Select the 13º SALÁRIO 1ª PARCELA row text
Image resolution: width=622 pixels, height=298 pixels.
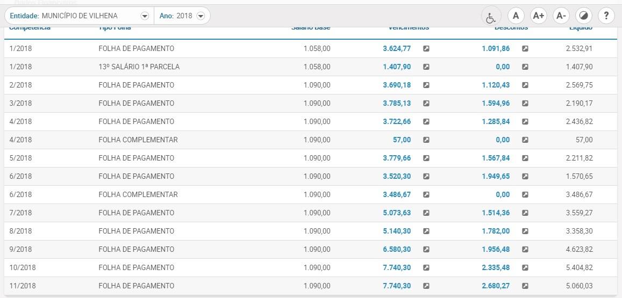(x=139, y=67)
